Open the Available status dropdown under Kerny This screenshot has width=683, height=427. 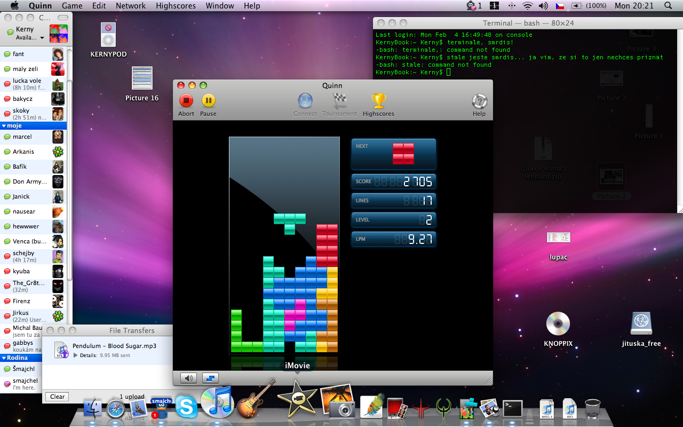pyautogui.click(x=30, y=38)
